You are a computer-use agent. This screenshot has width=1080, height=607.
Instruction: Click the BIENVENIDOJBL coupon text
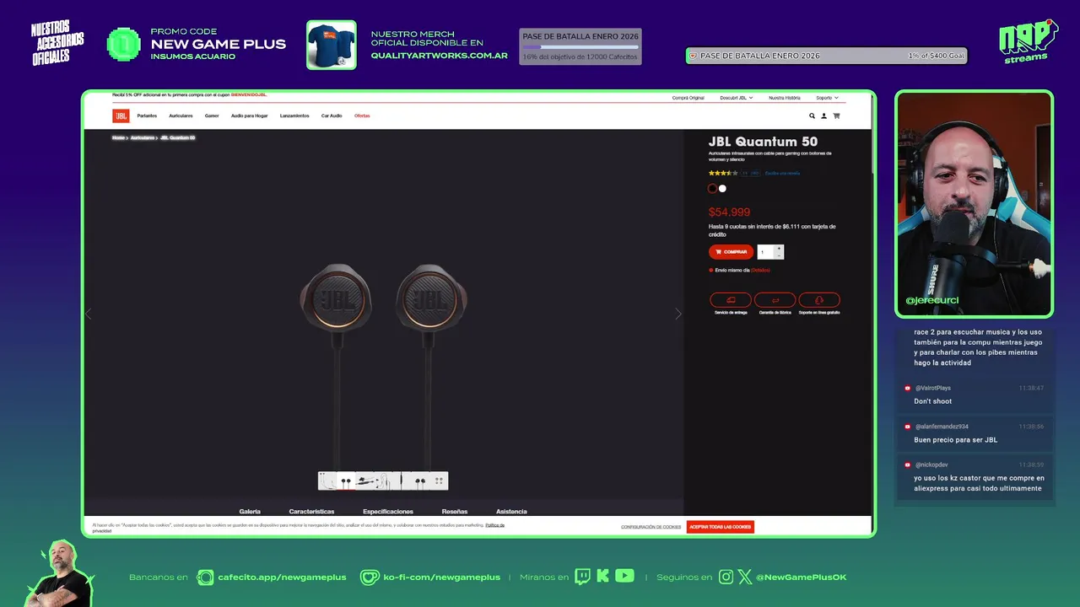pos(250,95)
